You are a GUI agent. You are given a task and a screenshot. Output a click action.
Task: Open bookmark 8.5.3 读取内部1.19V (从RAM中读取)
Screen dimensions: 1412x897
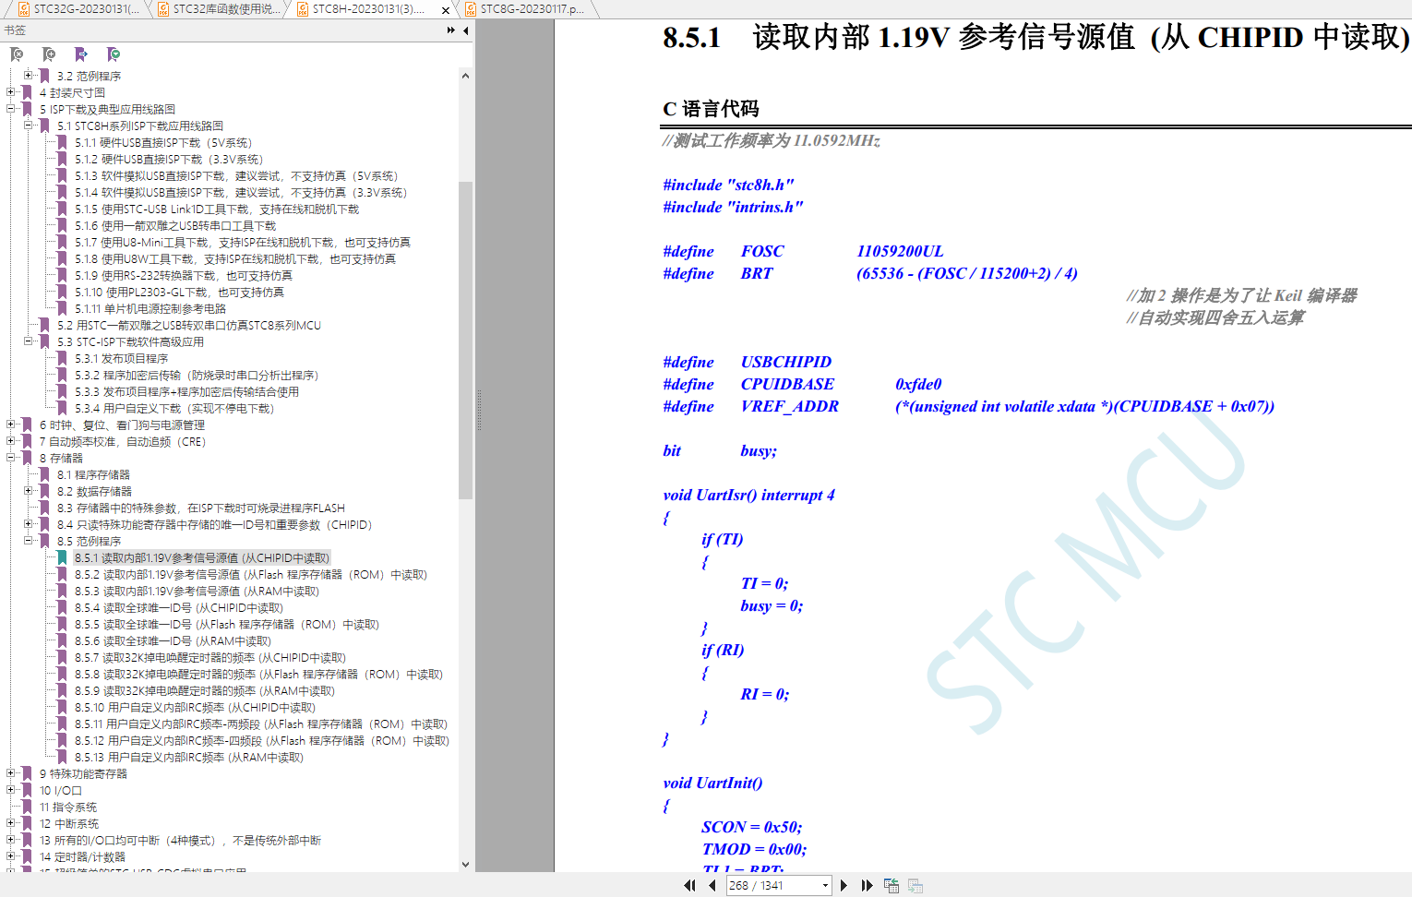pyautogui.click(x=197, y=592)
